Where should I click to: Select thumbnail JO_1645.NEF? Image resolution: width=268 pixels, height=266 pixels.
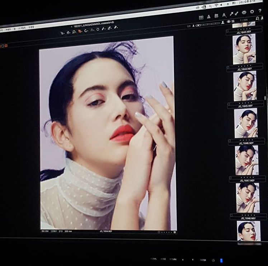click(245, 86)
